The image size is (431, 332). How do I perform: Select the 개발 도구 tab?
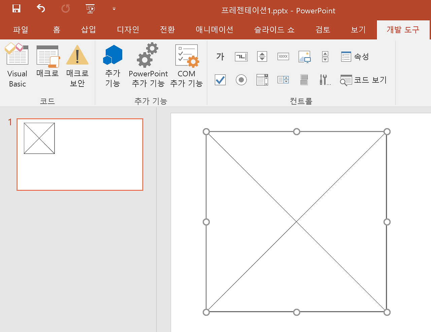(403, 30)
